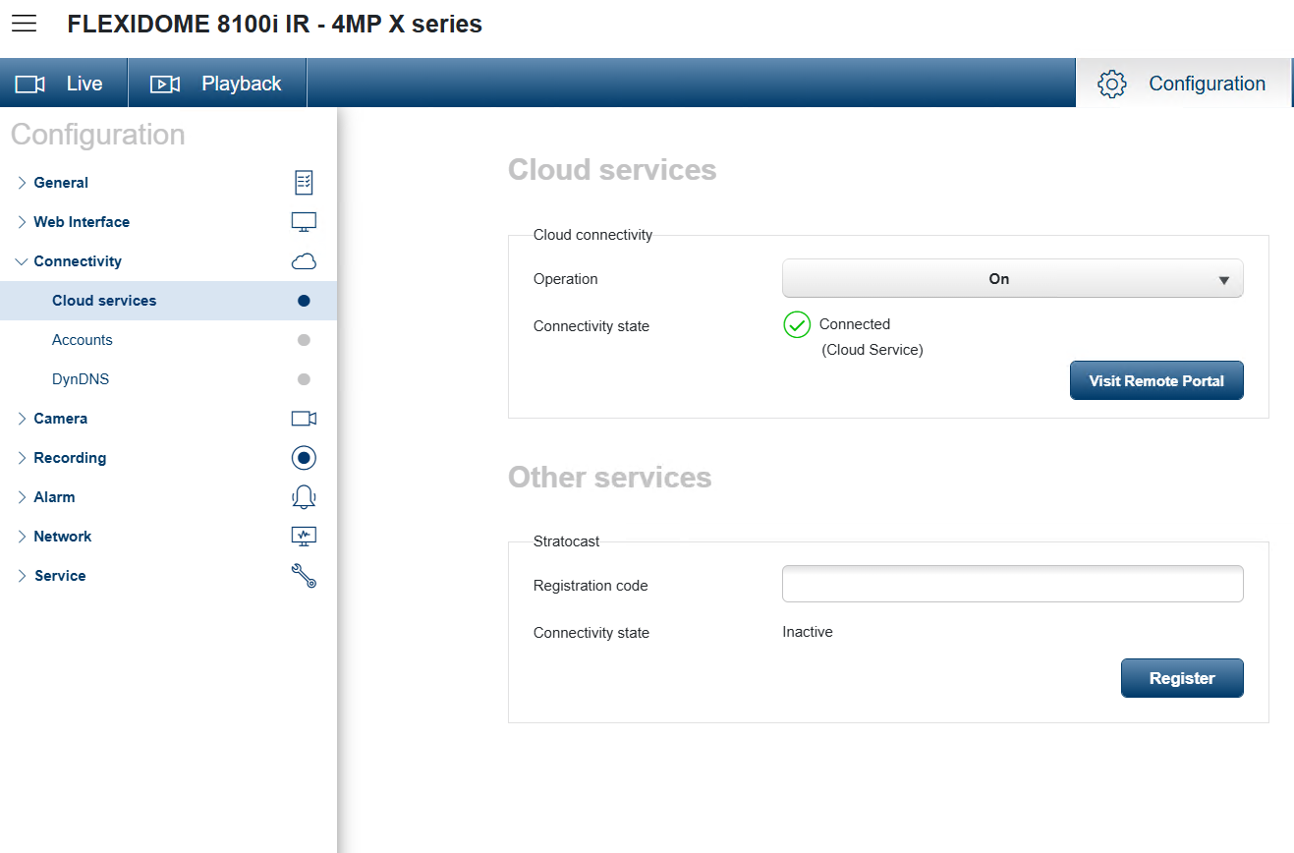
Task: Click the Camera section icon
Action: tap(304, 419)
